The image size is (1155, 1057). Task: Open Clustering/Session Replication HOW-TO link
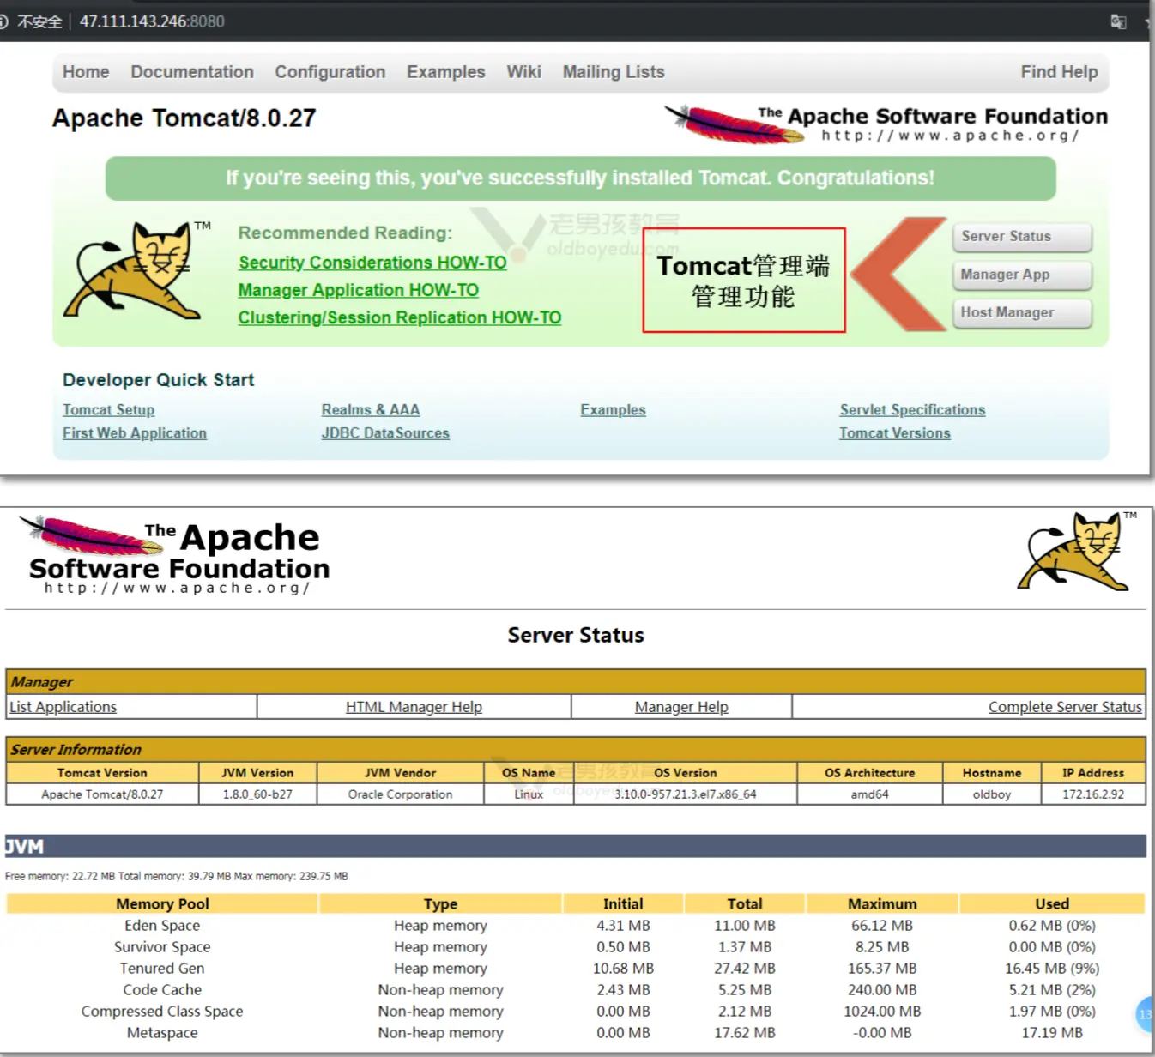[x=400, y=317]
